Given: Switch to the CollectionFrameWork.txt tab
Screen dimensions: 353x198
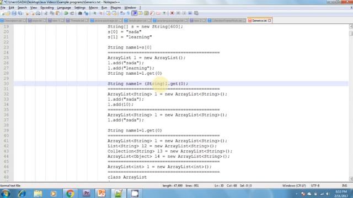Looking at the screenshot, I should pos(227,20).
